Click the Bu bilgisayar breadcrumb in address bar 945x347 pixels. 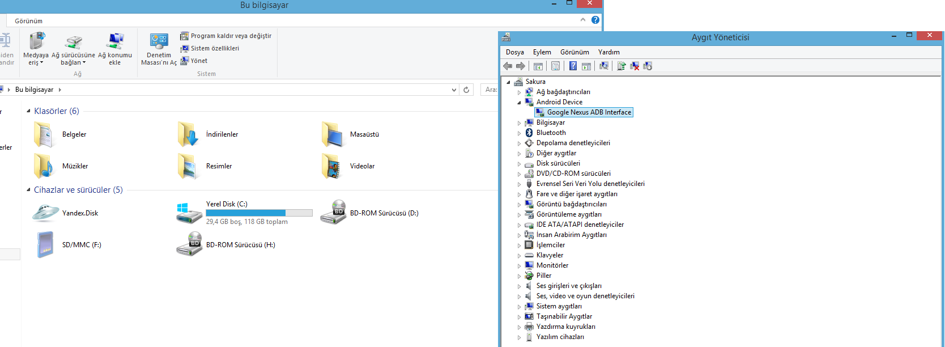click(x=34, y=90)
